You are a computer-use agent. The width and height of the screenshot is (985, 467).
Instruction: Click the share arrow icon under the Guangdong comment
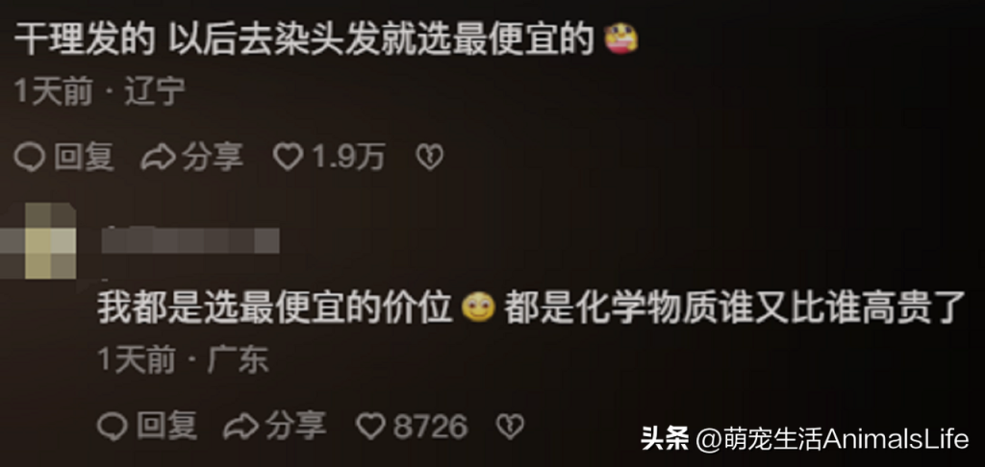240,427
